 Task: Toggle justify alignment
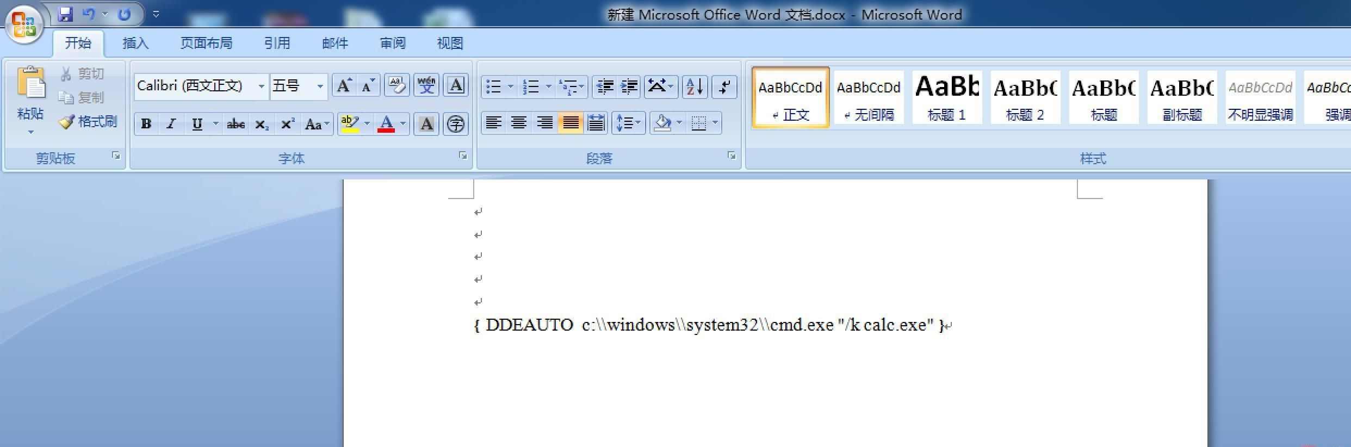pyautogui.click(x=570, y=123)
